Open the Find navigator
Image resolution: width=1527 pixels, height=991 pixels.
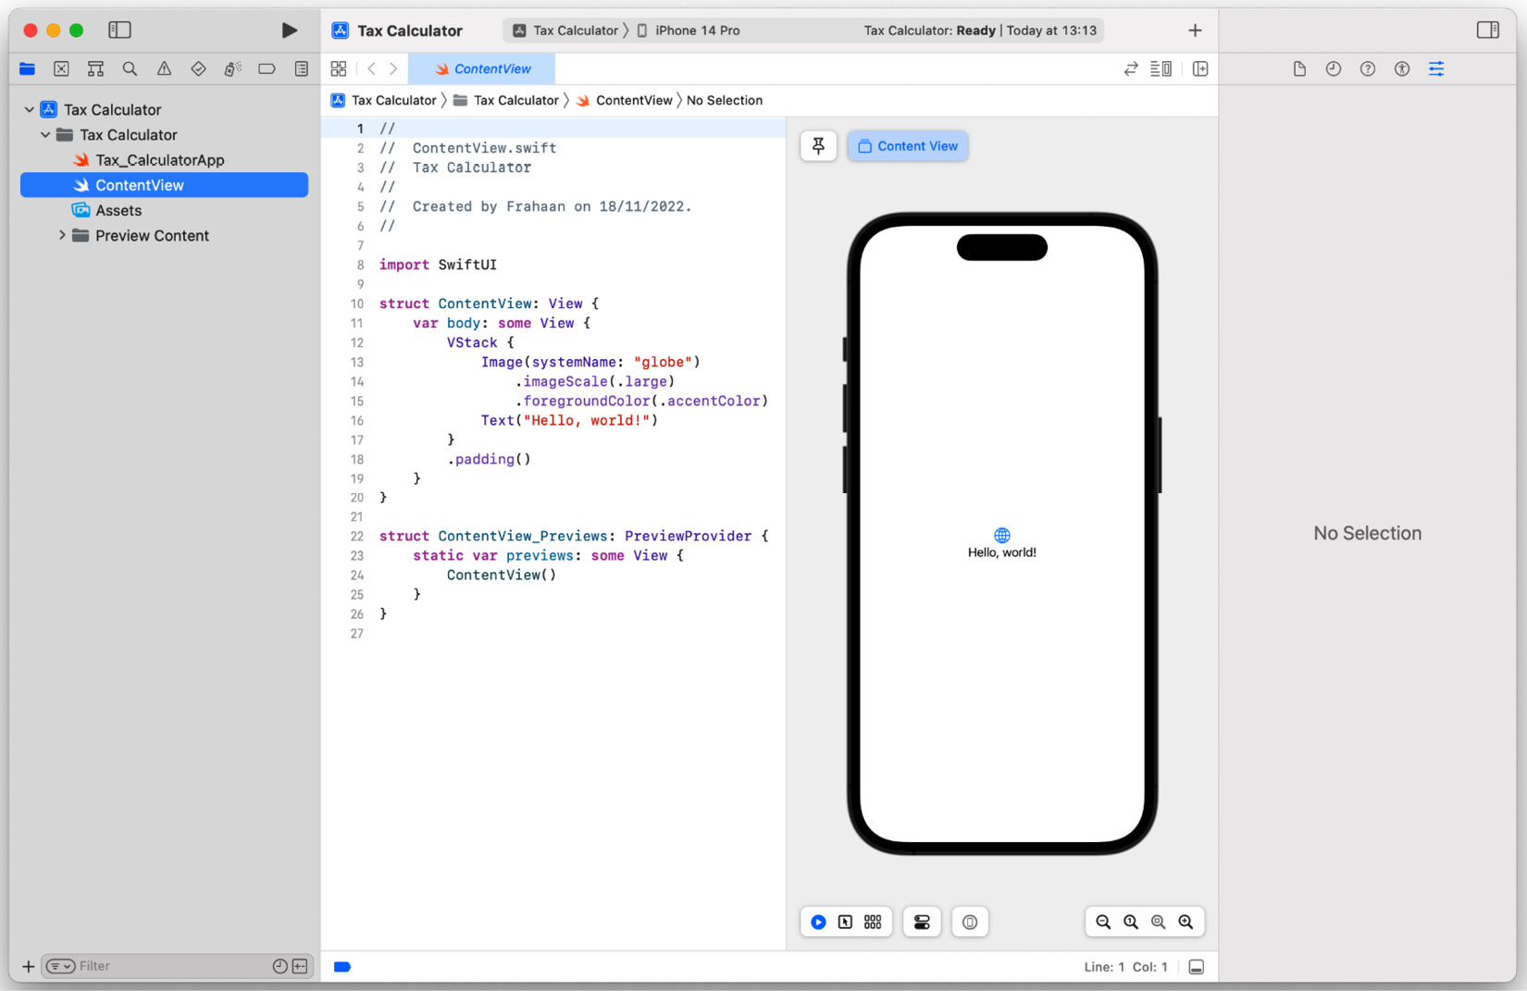click(130, 68)
